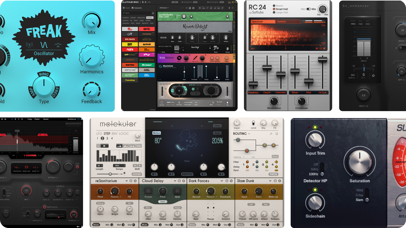Turn off the reSonitarium power icon

(x=136, y=181)
